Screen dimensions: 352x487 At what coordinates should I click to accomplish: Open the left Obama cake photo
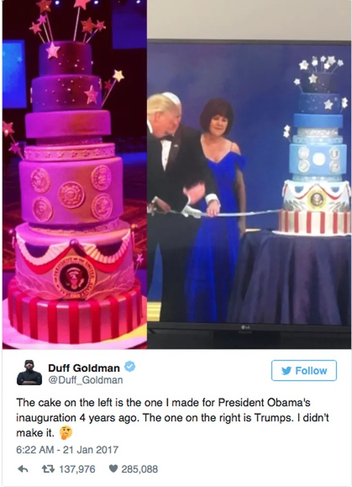pyautogui.click(x=74, y=174)
